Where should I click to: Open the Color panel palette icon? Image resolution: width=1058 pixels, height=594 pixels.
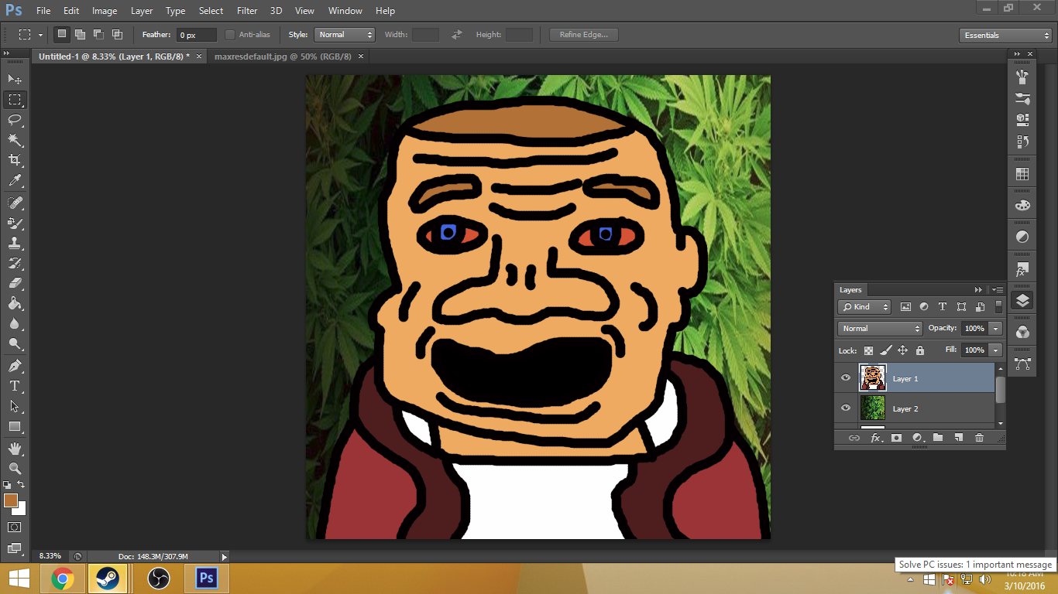coord(1022,206)
